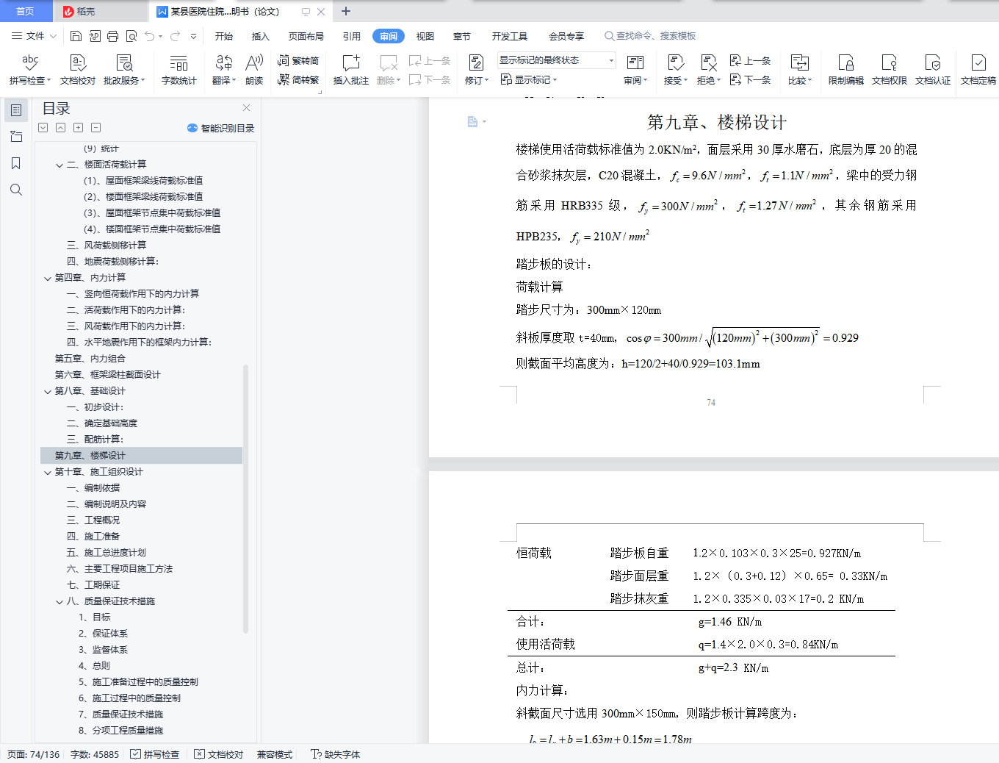Open the chapter navigation sidebar icon
This screenshot has width=999, height=763.
16,137
